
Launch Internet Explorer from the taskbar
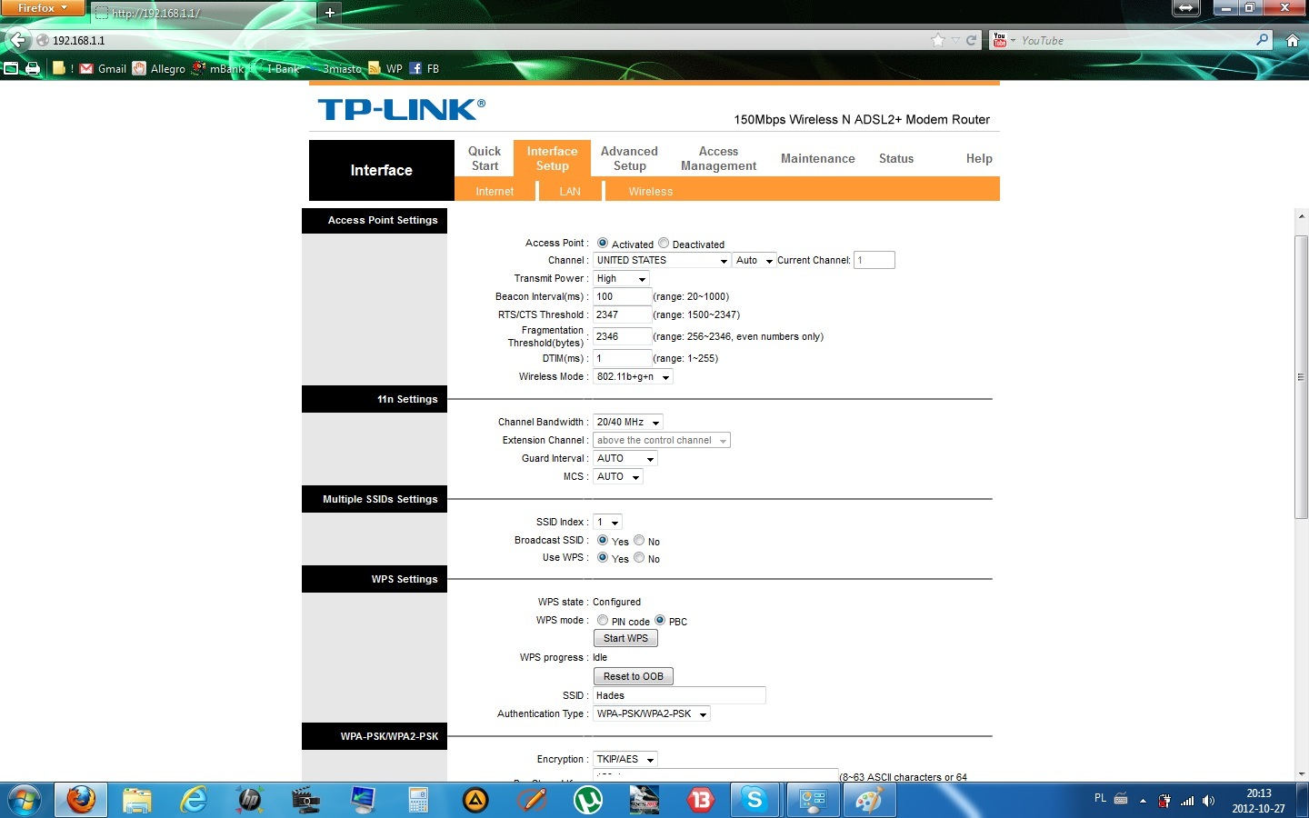point(194,800)
